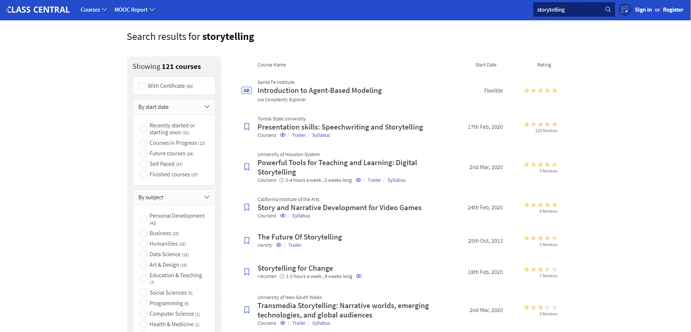Enable the With Certificate filter
The width and height of the screenshot is (691, 332).
(142, 86)
